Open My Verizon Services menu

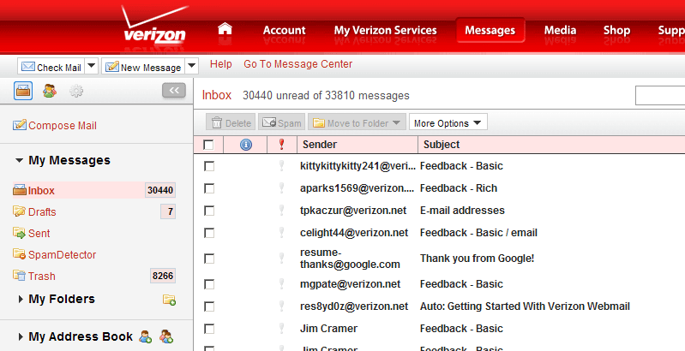(385, 30)
